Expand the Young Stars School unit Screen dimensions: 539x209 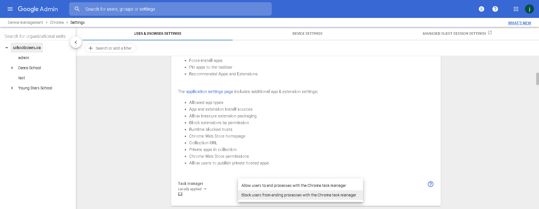12,88
